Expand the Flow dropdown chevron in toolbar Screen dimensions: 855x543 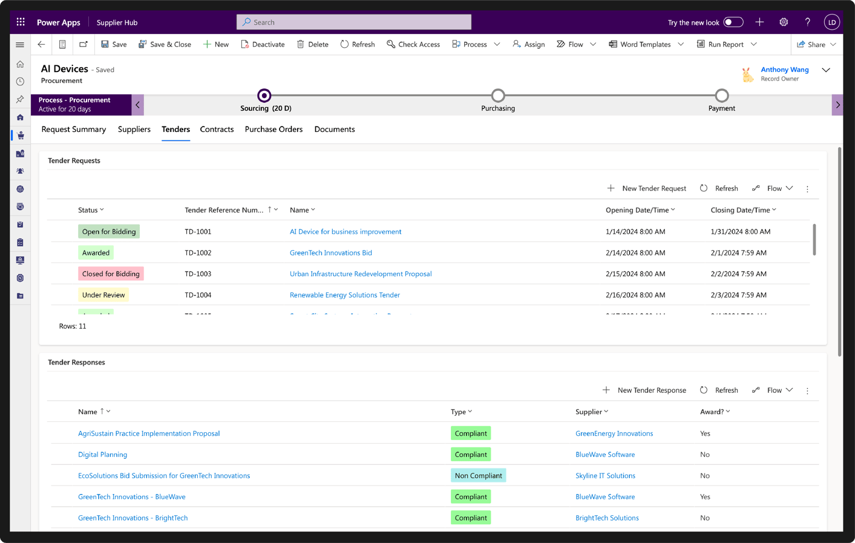(593, 44)
